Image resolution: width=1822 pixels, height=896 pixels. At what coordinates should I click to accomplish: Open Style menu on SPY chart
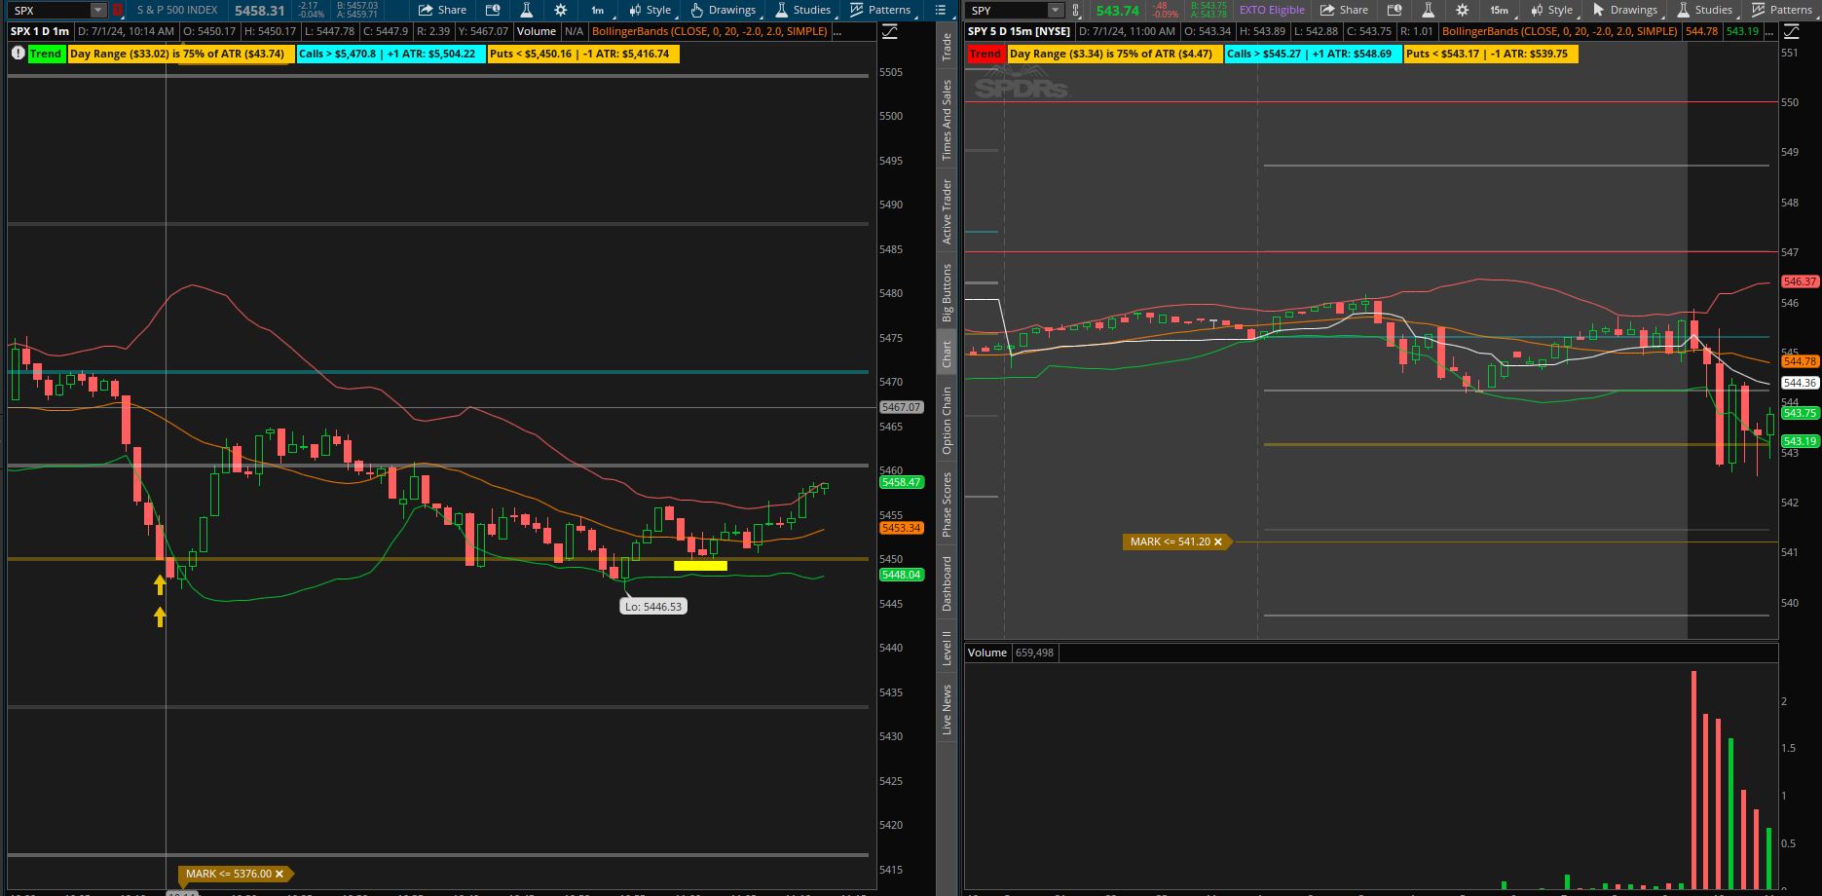pyautogui.click(x=1552, y=10)
